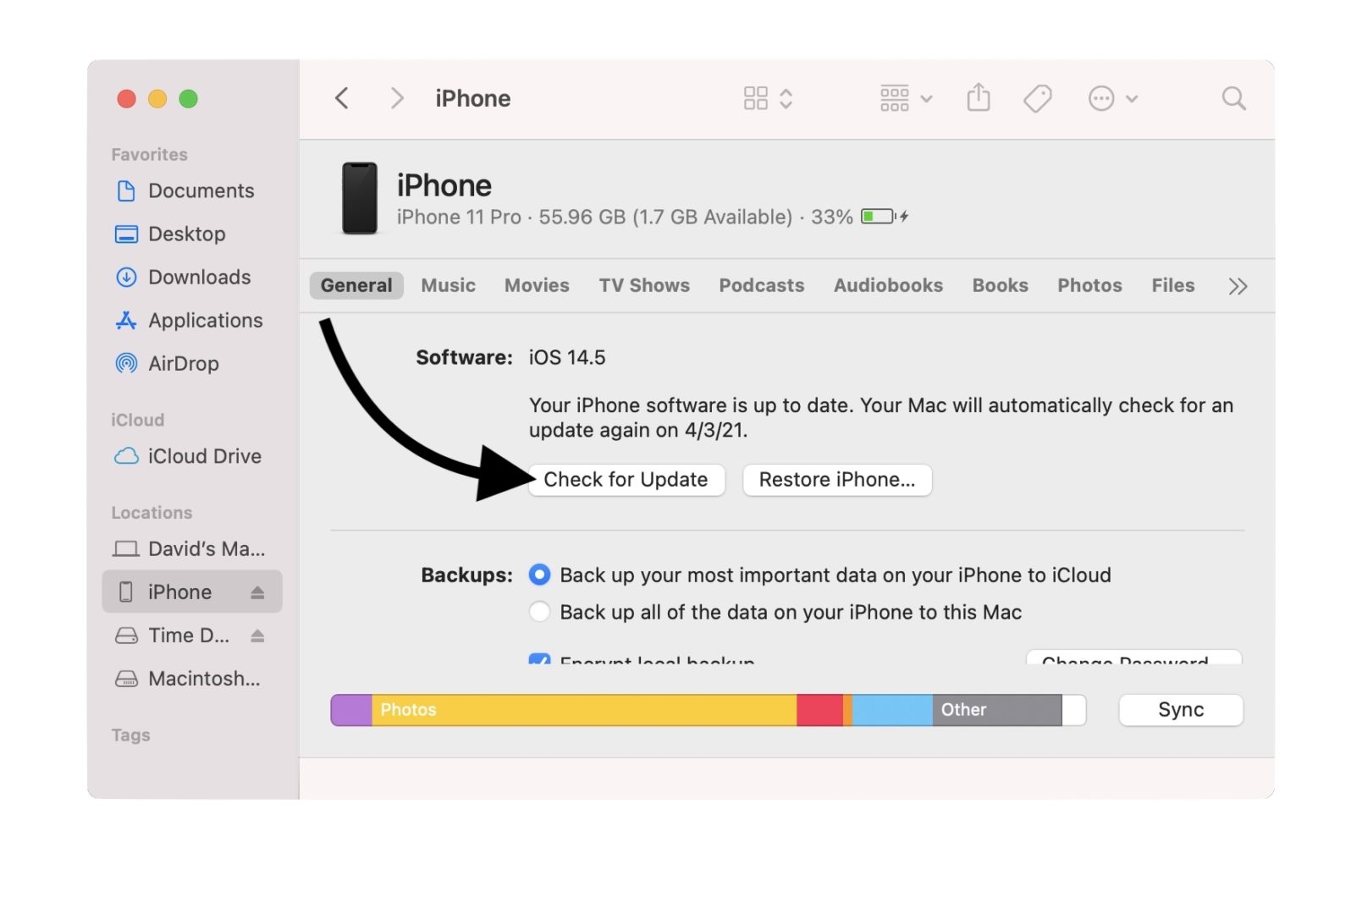Click the Tags toolbar icon
1362x914 pixels.
pos(1036,98)
